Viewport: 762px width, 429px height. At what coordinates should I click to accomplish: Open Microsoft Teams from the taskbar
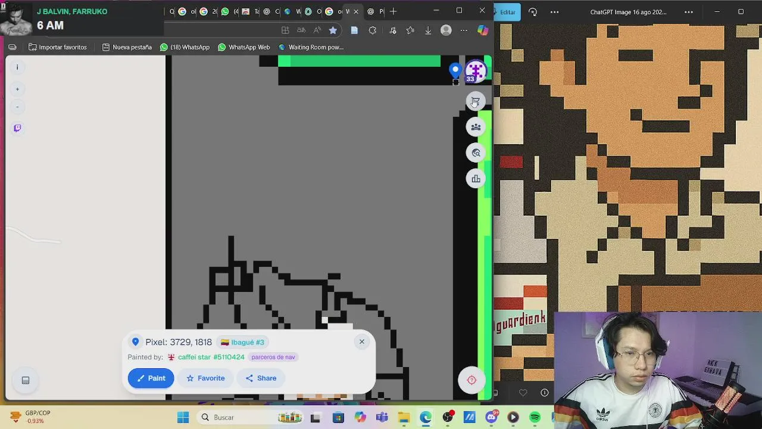tap(382, 418)
